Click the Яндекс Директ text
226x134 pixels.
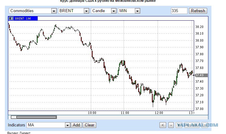(19, 133)
